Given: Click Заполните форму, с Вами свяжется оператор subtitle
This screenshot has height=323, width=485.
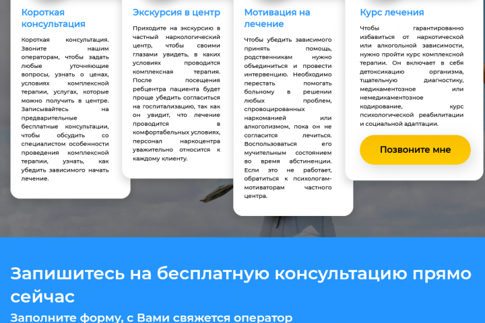Looking at the screenshot, I should coord(152,318).
